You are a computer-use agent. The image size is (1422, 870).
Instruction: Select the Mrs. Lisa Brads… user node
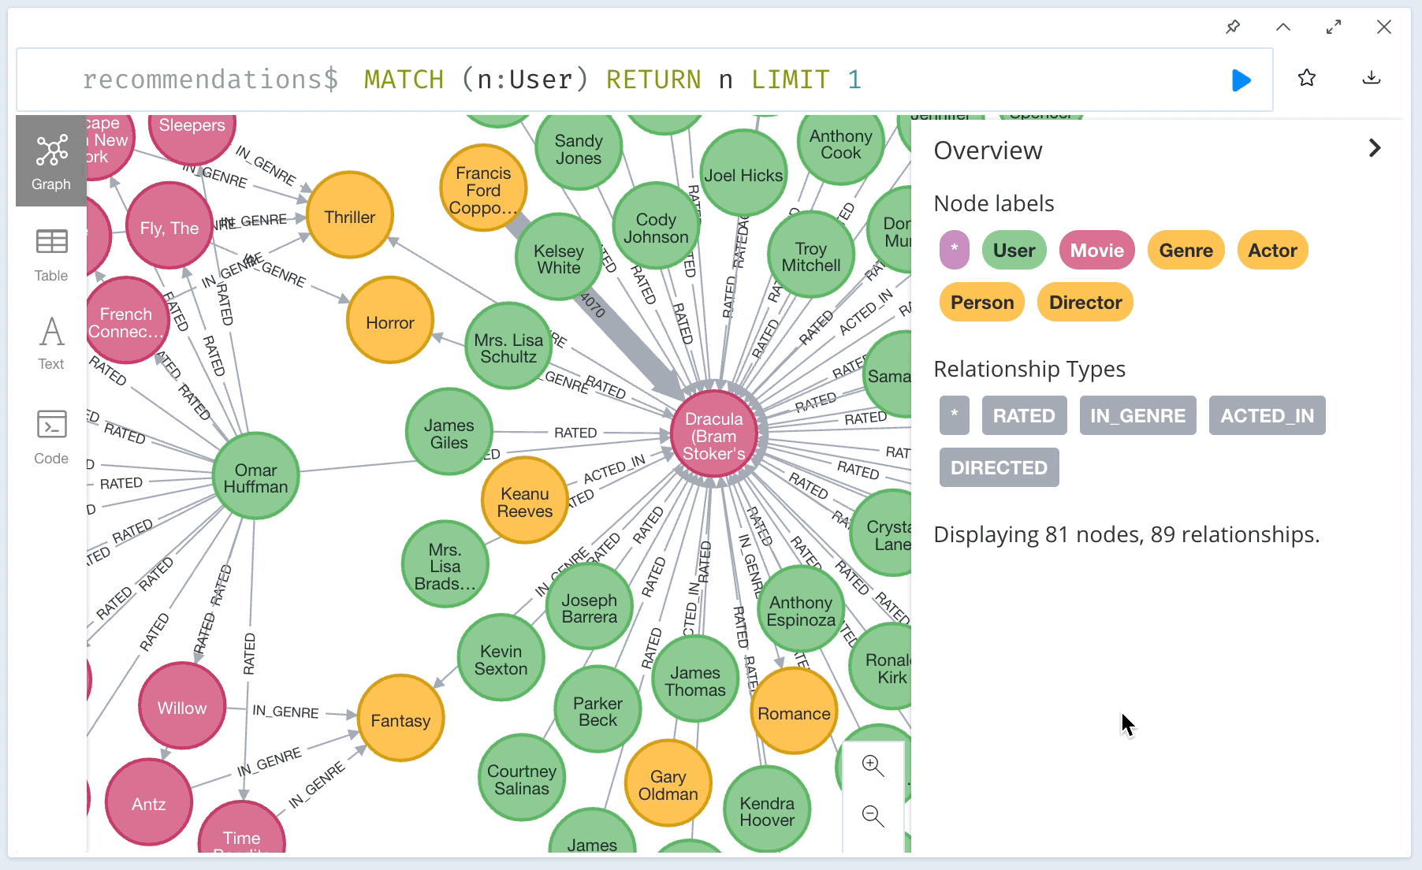[445, 564]
